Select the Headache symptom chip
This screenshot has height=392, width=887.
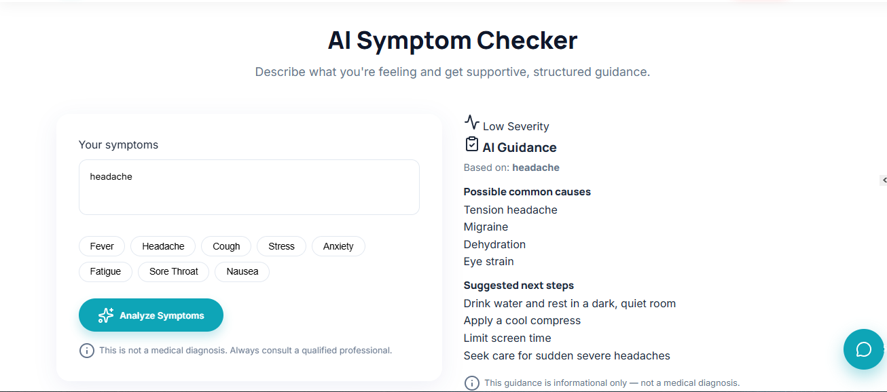tap(163, 246)
